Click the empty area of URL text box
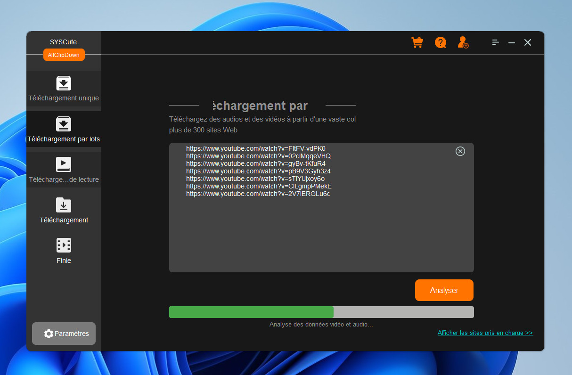 (320, 236)
